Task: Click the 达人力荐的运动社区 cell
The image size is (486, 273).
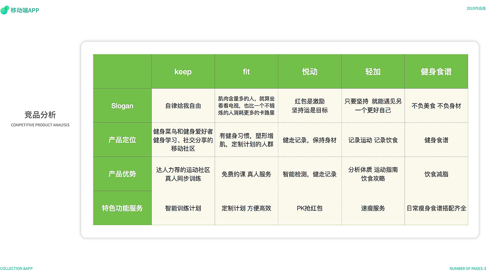Action: tap(183, 174)
